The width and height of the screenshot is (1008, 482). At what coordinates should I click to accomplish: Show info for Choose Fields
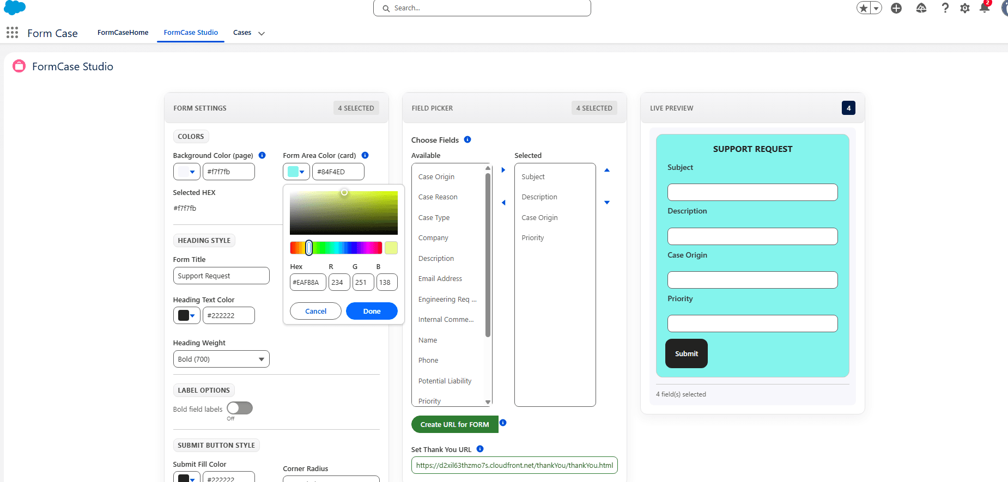[x=467, y=139]
